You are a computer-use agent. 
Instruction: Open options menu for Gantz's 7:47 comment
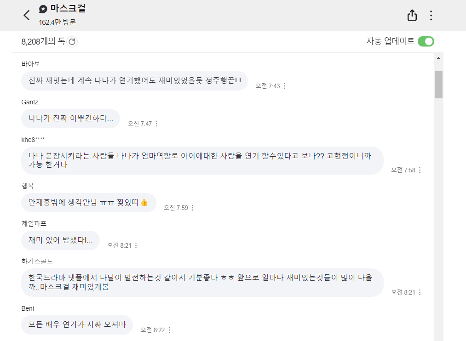[x=156, y=124]
